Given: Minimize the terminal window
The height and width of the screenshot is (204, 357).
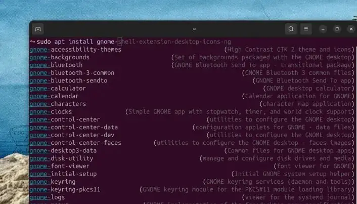Looking at the screenshot, I should click(323, 29).
